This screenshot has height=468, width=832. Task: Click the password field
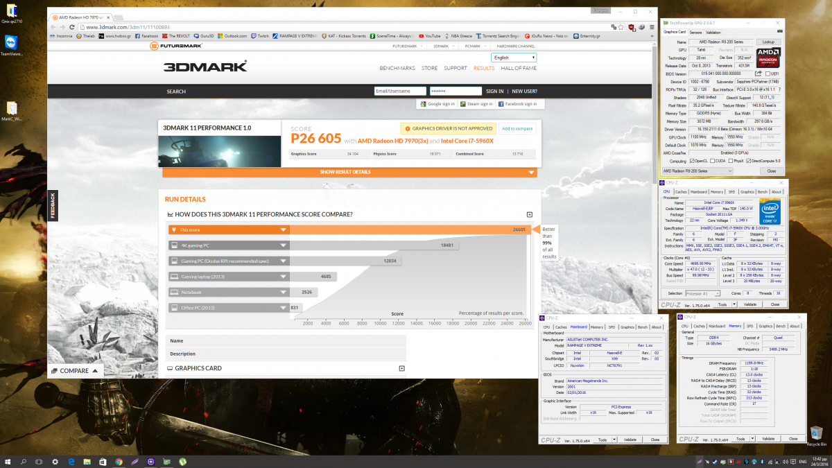(455, 92)
